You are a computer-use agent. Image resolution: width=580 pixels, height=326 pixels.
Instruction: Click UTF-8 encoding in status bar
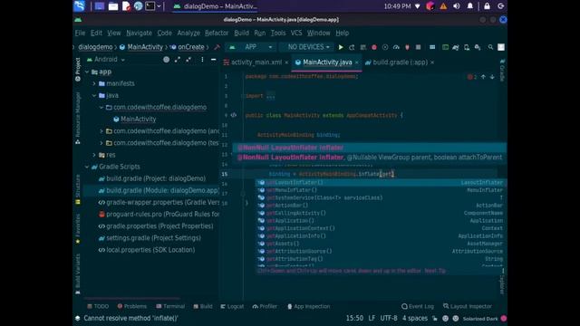click(x=389, y=318)
